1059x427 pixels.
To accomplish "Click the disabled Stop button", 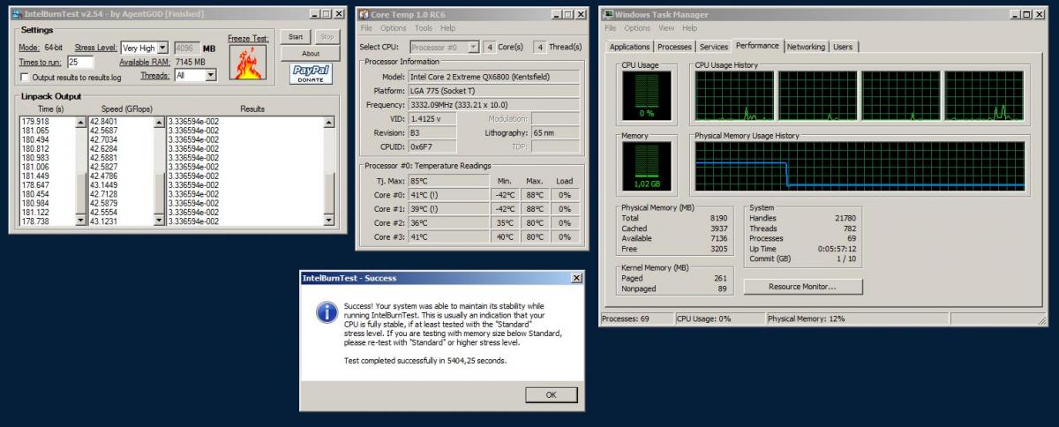I will (326, 37).
